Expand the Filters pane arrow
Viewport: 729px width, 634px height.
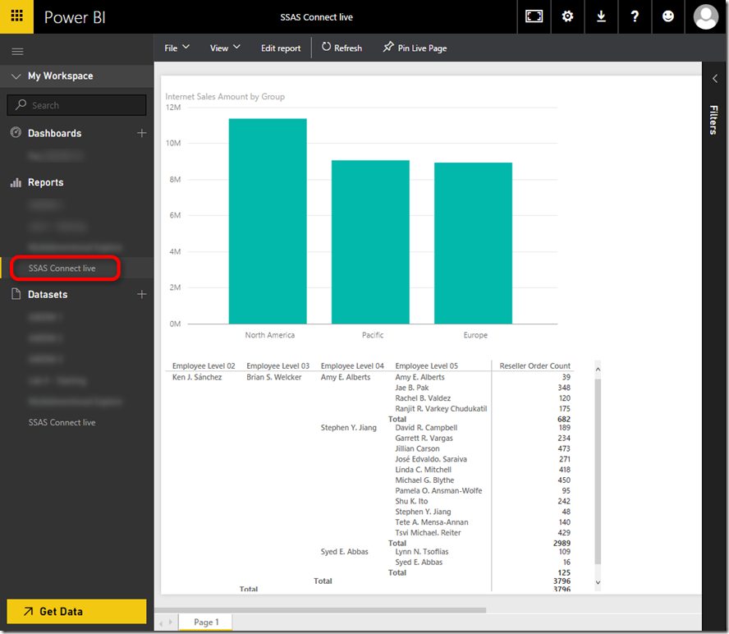click(x=715, y=79)
